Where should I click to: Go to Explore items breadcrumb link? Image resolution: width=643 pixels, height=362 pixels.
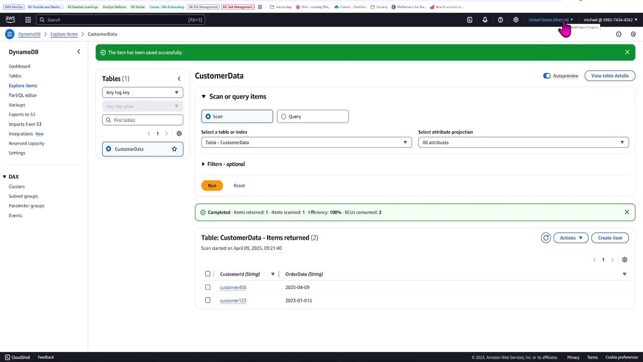click(64, 34)
